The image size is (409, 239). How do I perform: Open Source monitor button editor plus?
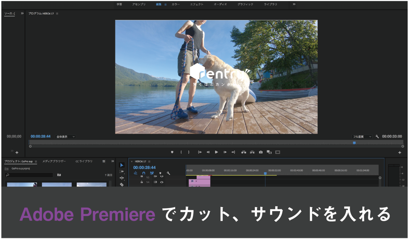tap(17, 152)
